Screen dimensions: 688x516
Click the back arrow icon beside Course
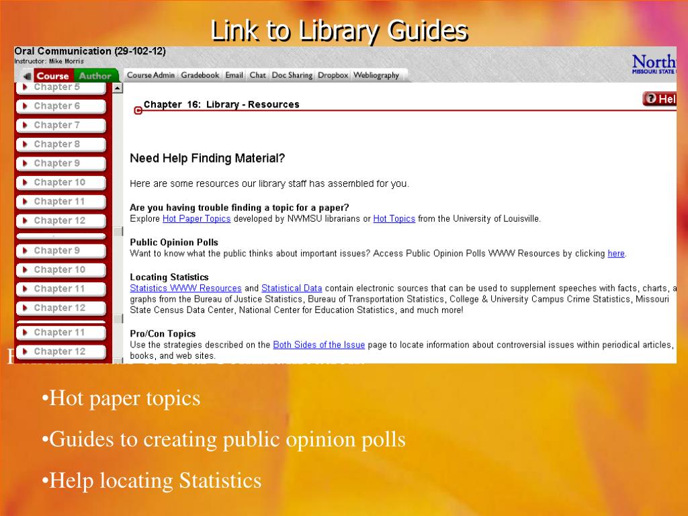click(x=27, y=76)
